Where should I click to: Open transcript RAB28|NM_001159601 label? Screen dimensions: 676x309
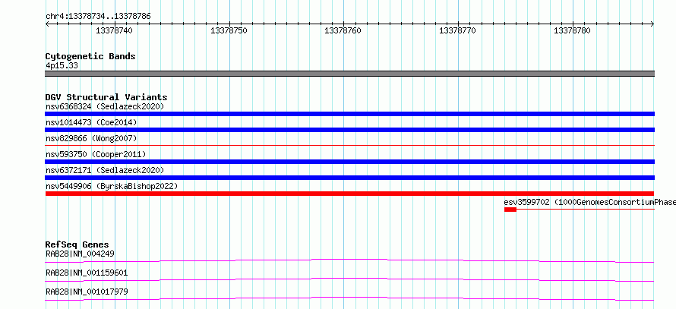click(87, 273)
